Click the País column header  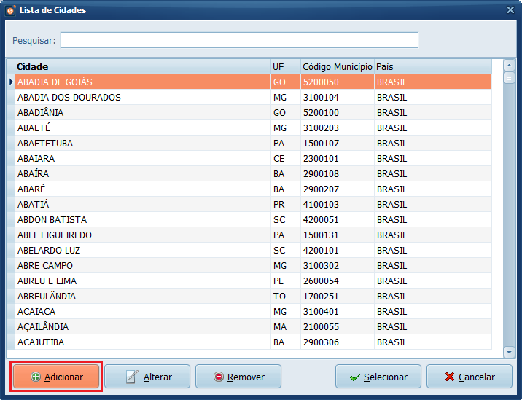433,67
